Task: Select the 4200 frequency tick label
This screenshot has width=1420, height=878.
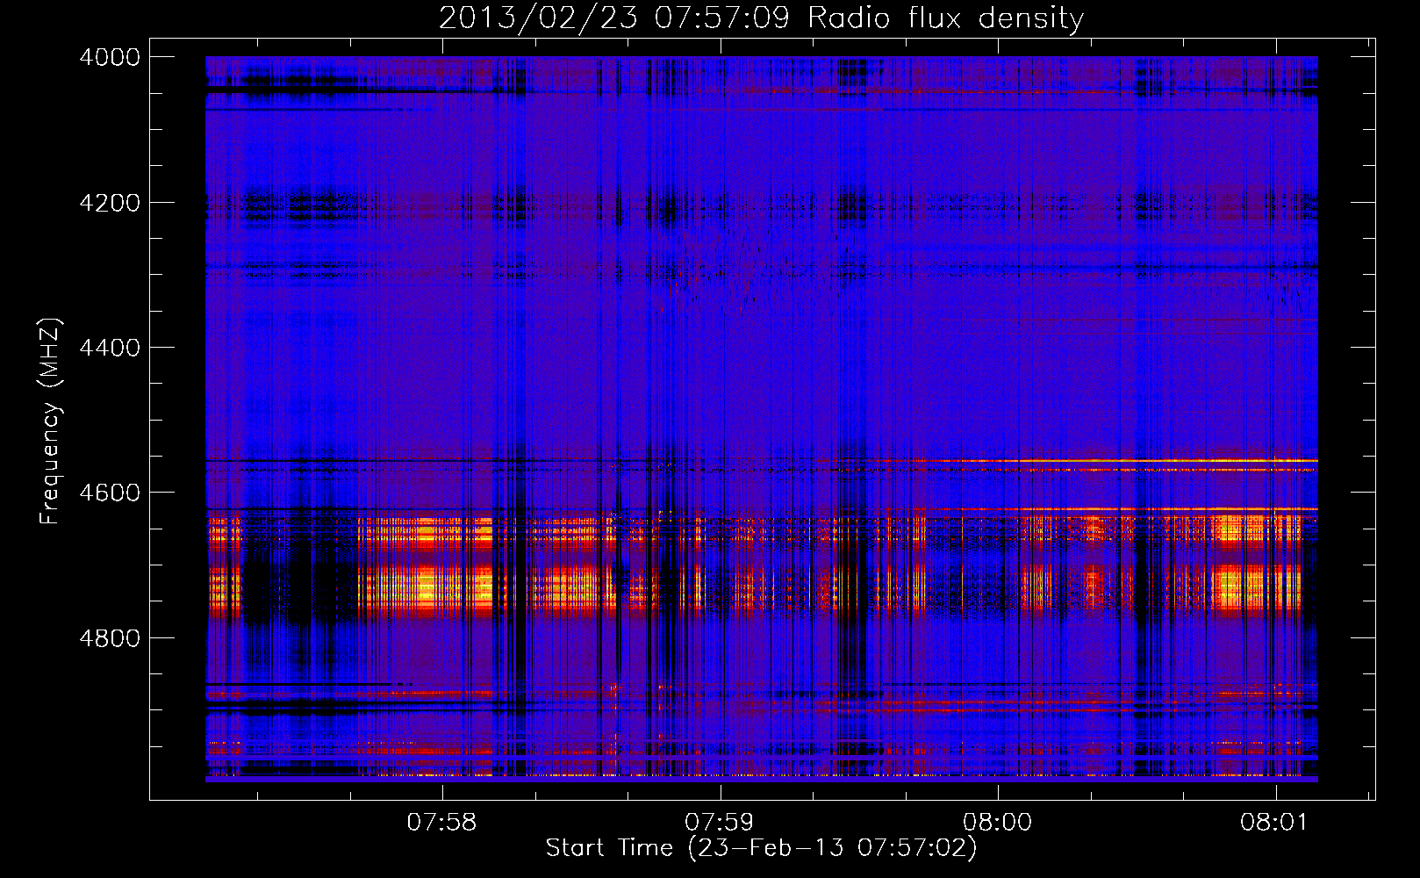Action: tap(110, 203)
